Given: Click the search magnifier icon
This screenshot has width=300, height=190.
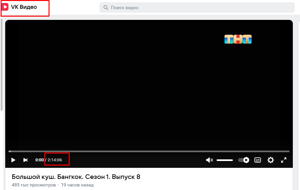Looking at the screenshot, I should click(106, 7).
